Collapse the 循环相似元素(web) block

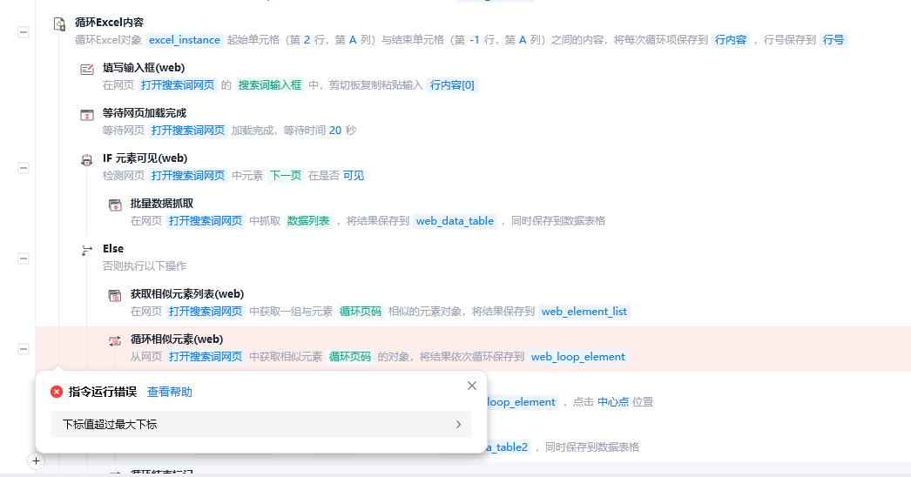pos(24,349)
